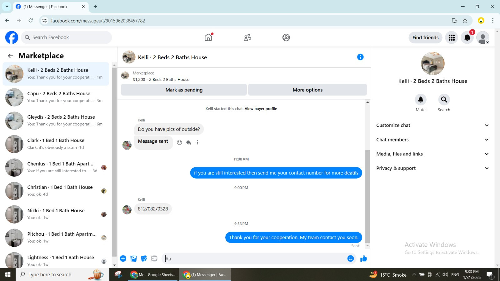Open the notifications bell

click(x=467, y=37)
